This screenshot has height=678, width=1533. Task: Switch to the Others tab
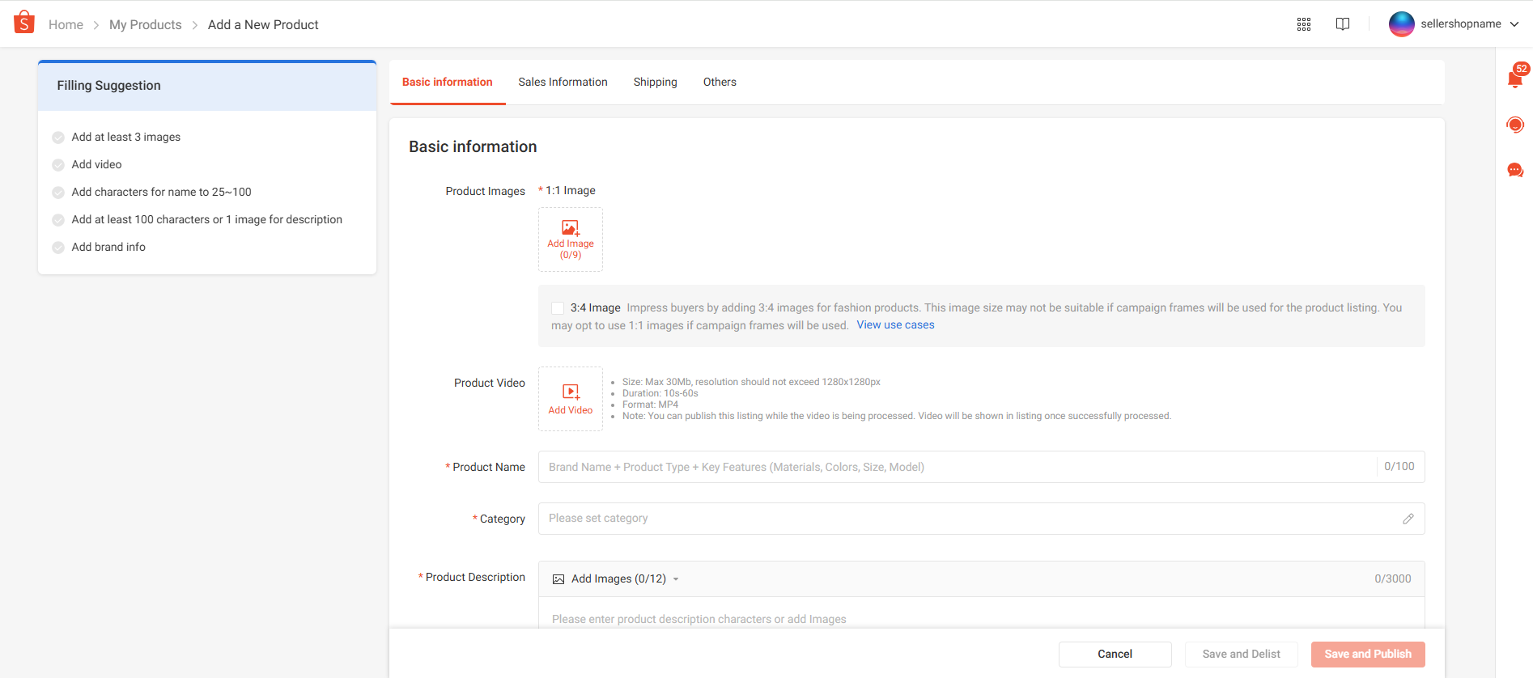720,82
